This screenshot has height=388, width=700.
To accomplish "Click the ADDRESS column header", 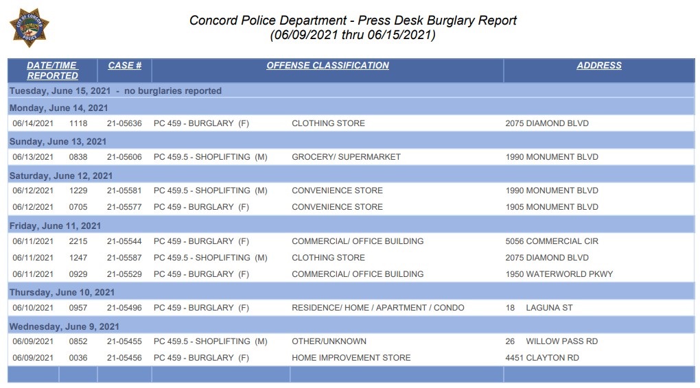I will pos(599,66).
